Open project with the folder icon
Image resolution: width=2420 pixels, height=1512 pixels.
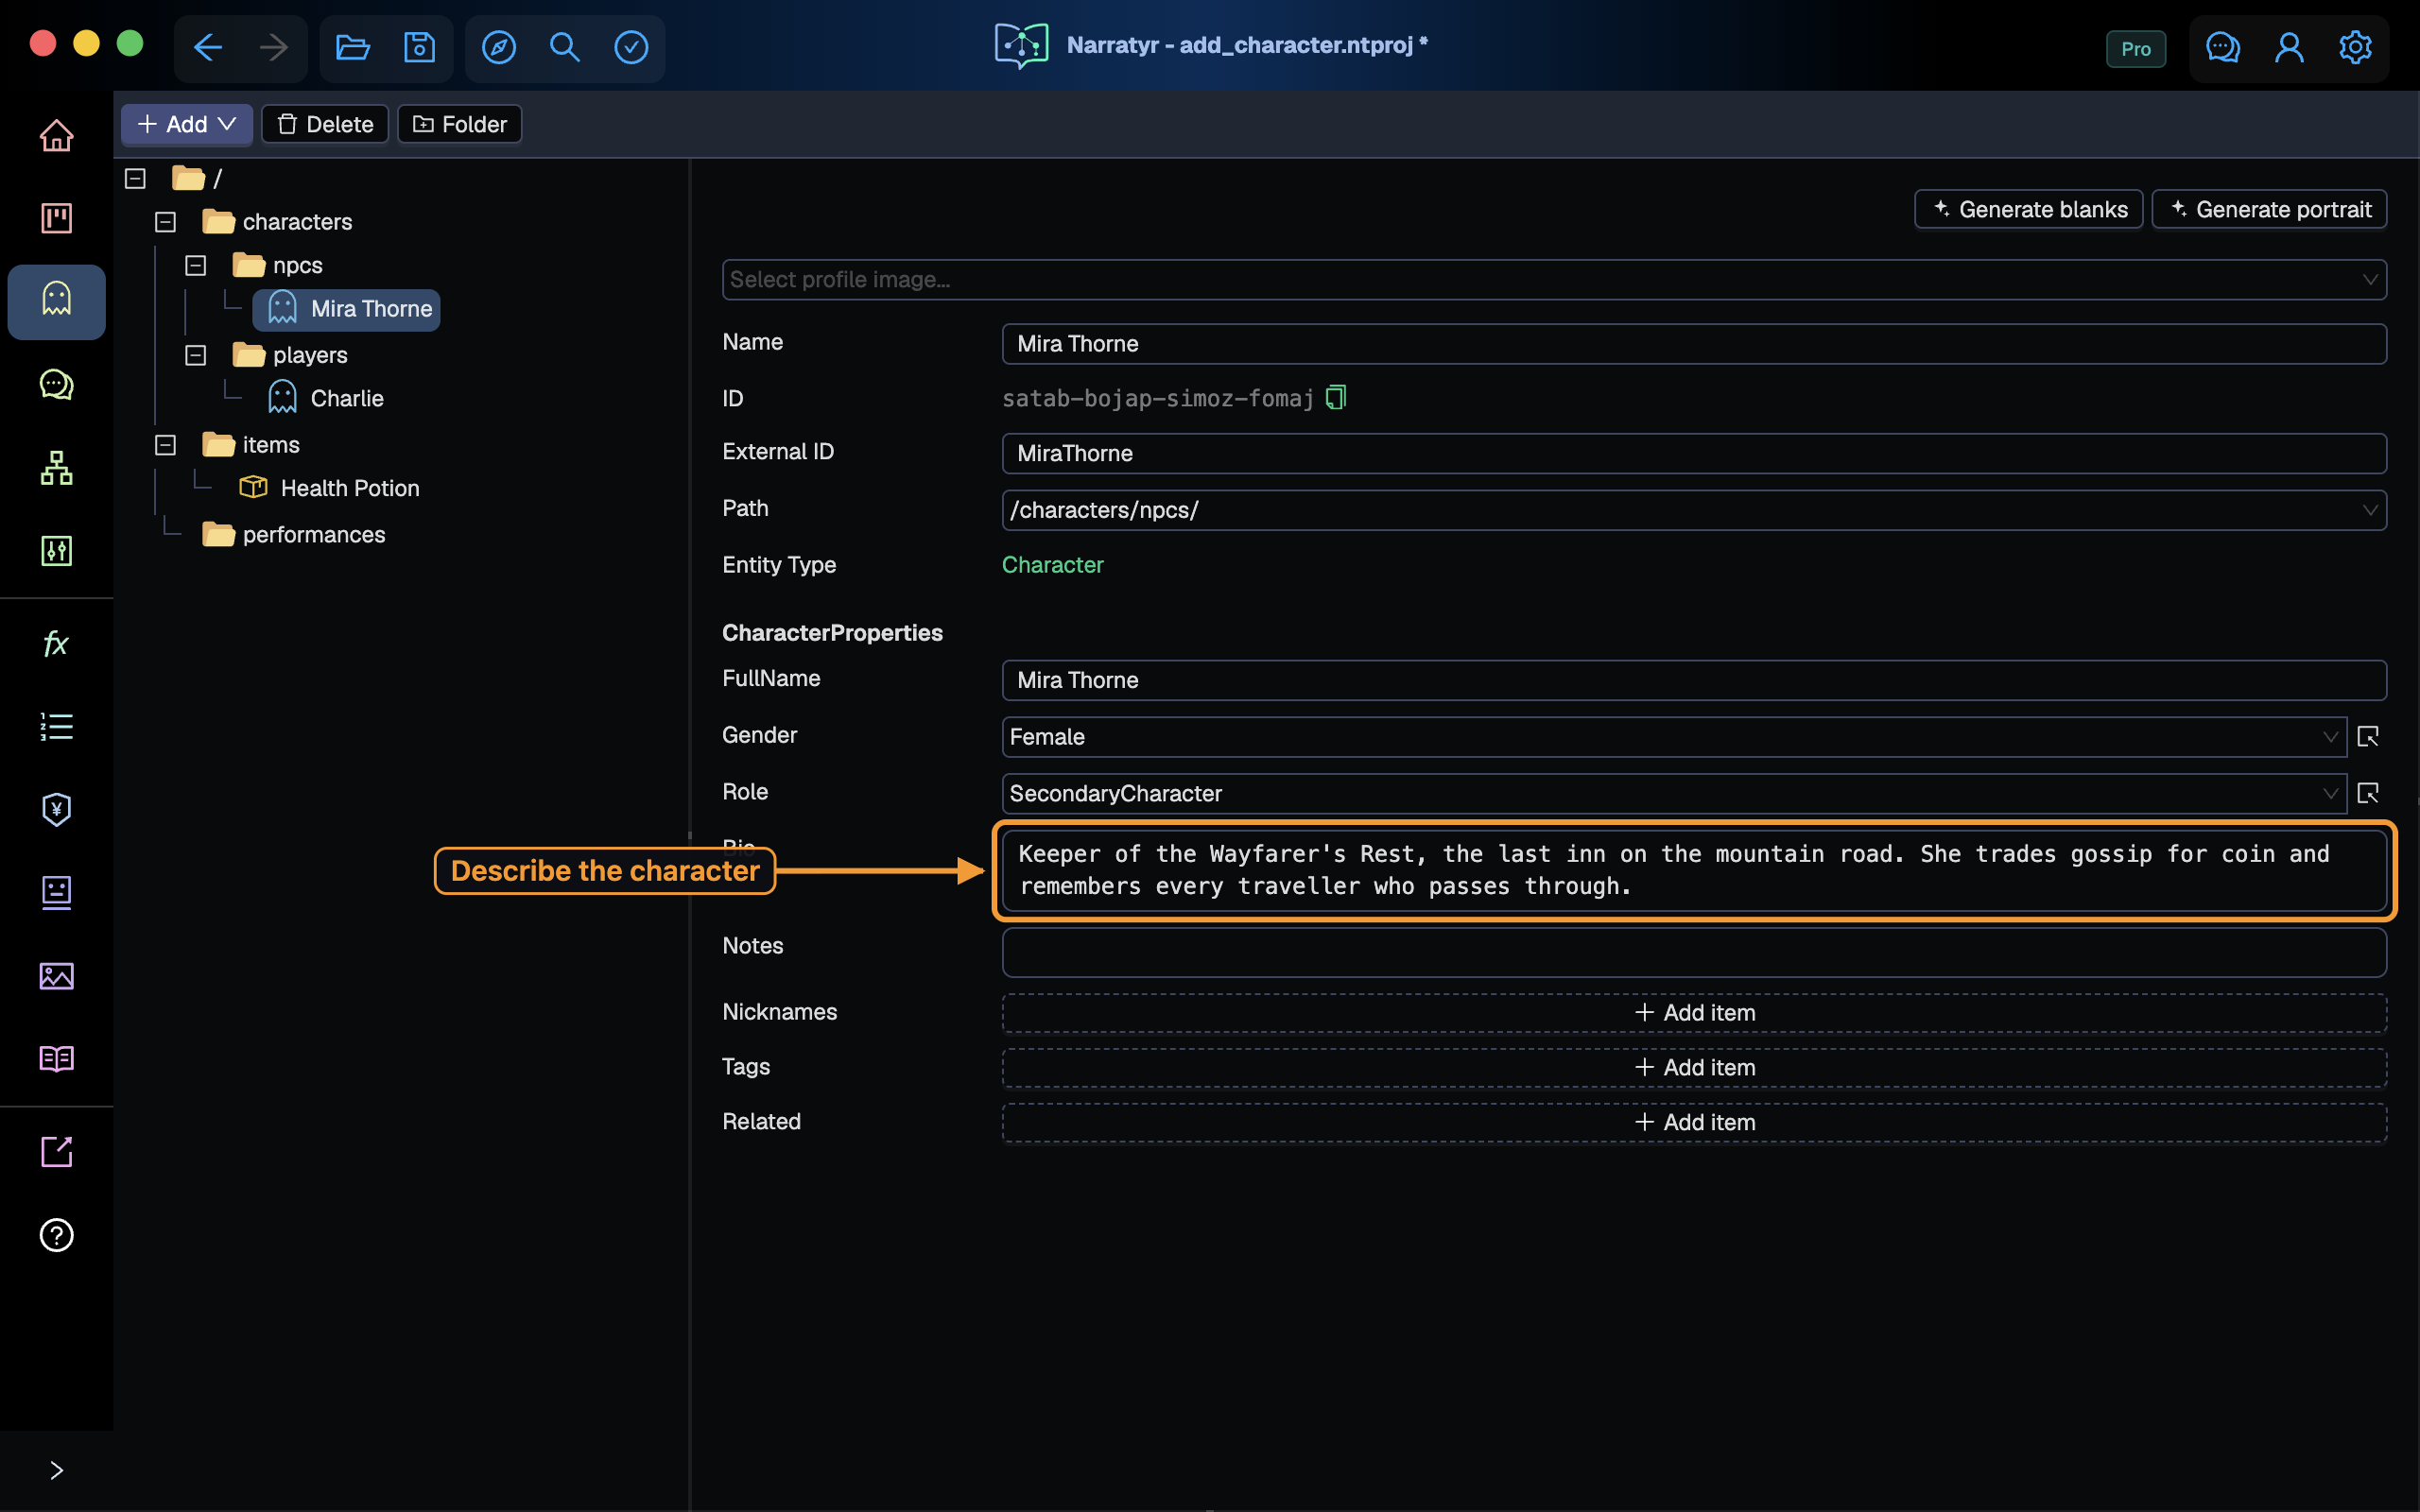coord(352,47)
